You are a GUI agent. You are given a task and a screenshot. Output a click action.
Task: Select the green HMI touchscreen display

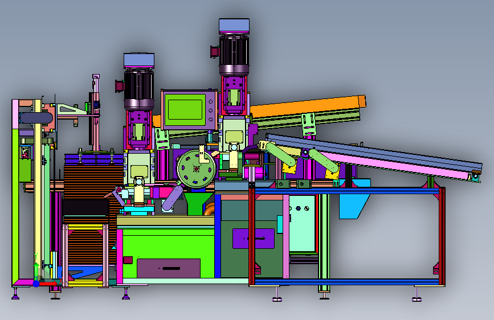(x=185, y=109)
